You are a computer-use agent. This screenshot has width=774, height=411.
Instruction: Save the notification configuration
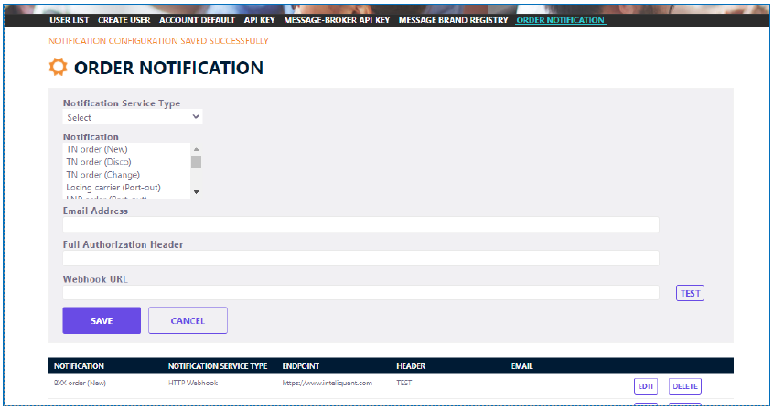point(102,320)
